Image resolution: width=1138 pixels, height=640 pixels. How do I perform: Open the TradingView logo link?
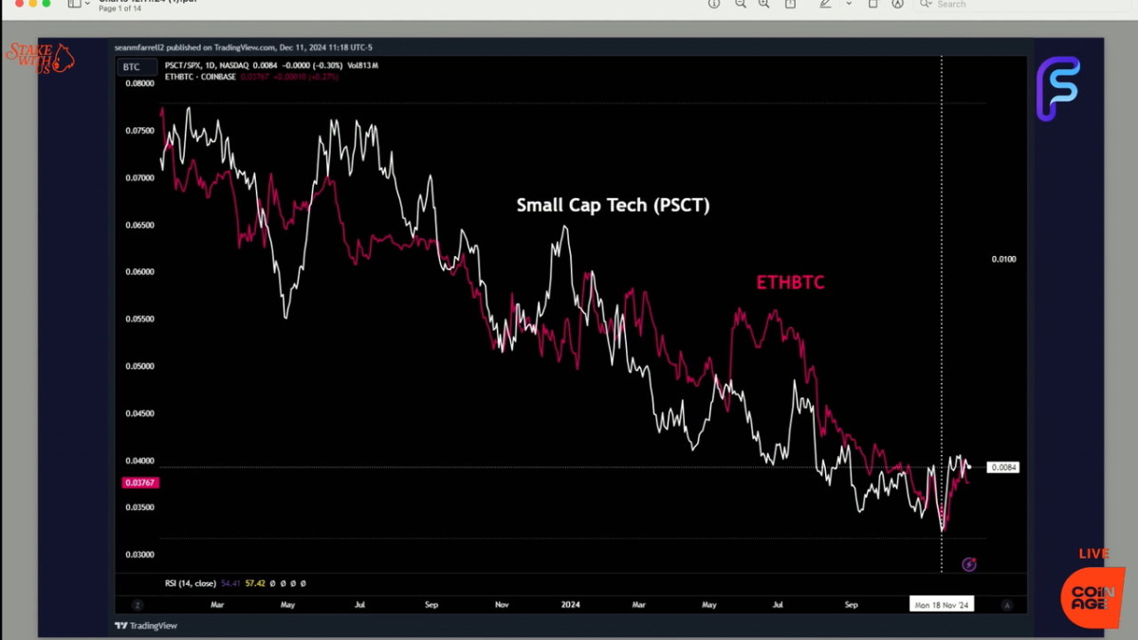click(x=146, y=626)
